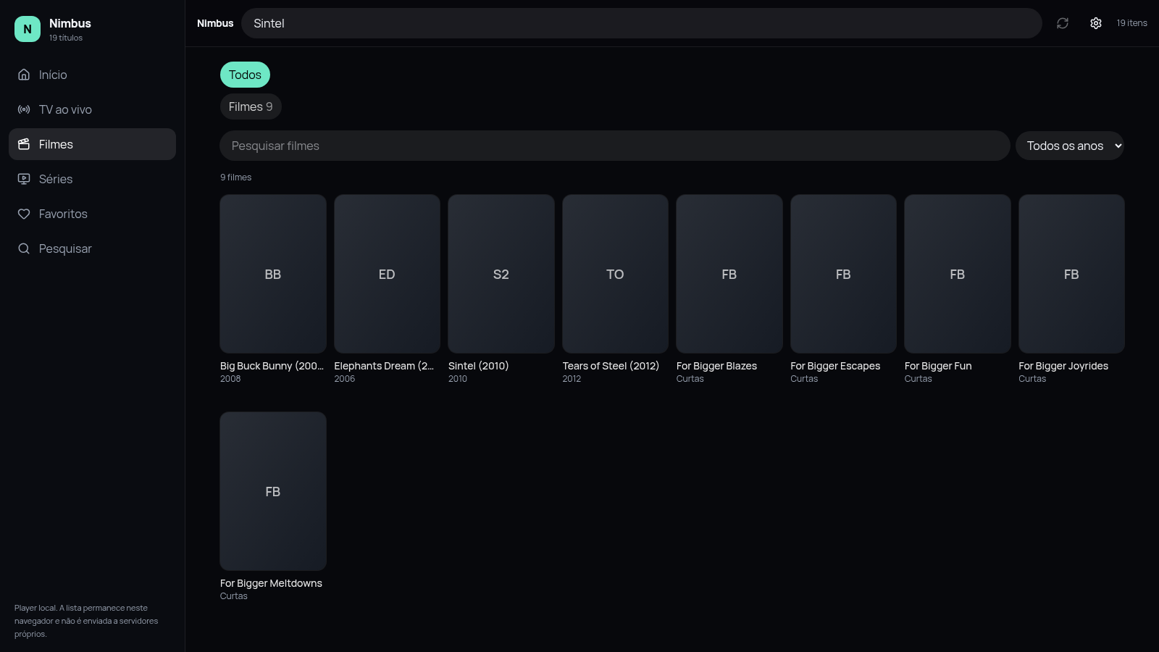Image resolution: width=1159 pixels, height=652 pixels.
Task: Refresh the playlist with the reload icon
Action: [1063, 23]
